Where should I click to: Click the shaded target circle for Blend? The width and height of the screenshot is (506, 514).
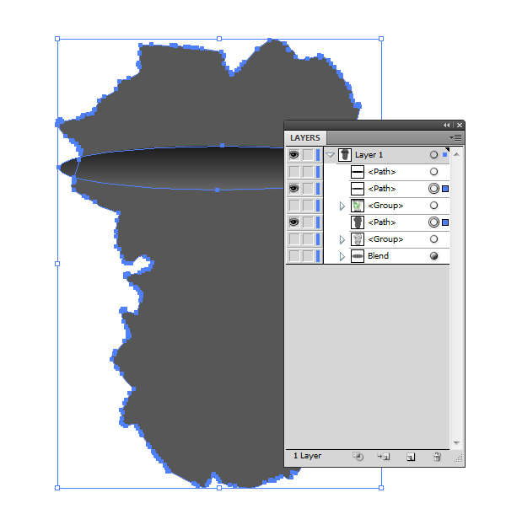point(433,256)
